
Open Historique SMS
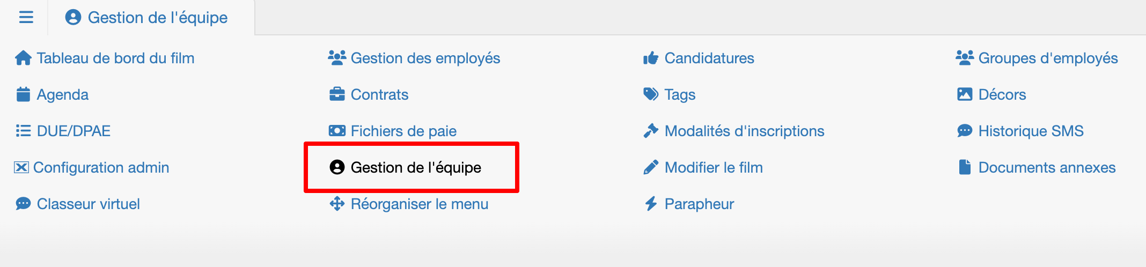click(x=1020, y=131)
